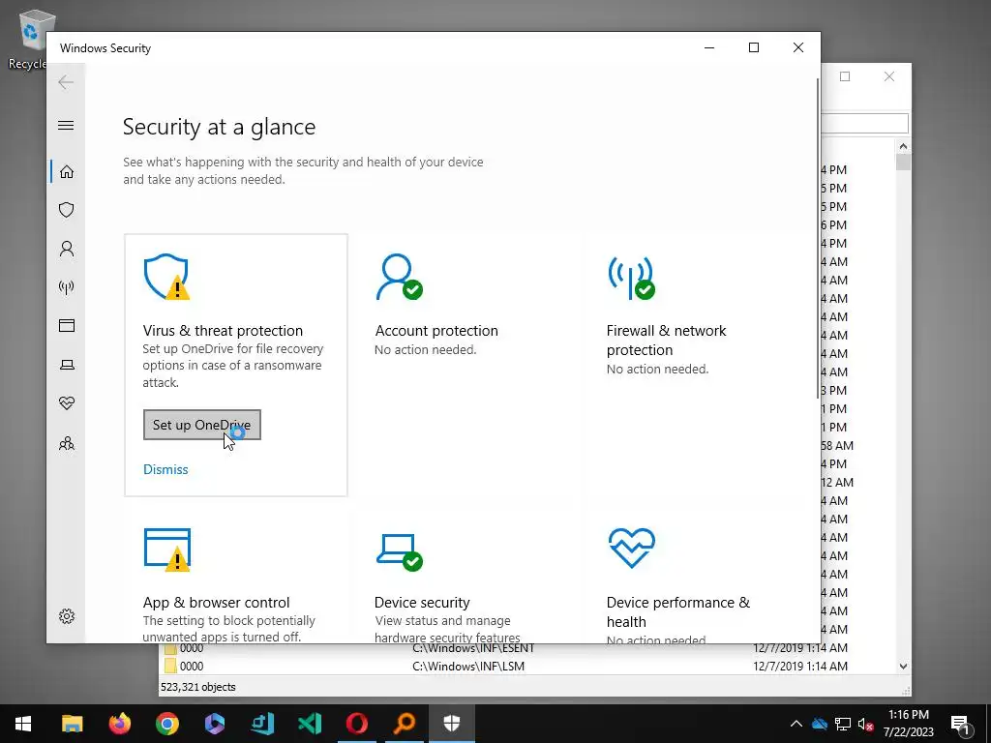Image resolution: width=991 pixels, height=743 pixels.
Task: Click scroll-down arrow in background window
Action: (903, 666)
